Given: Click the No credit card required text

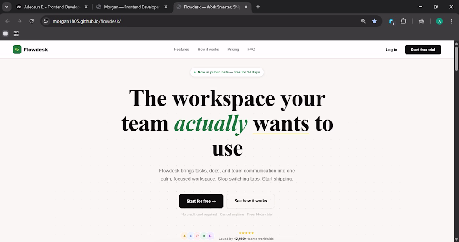Looking at the screenshot, I should (199, 214).
